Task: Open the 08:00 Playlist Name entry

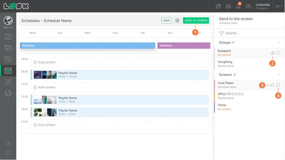Action: point(120,75)
